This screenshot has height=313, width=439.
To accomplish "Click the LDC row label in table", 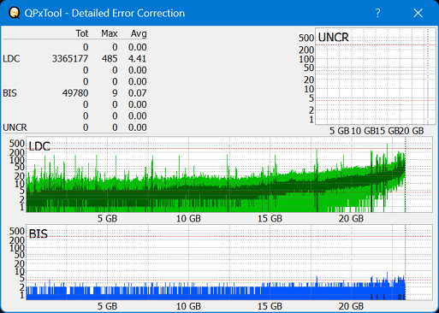I will pyautogui.click(x=11, y=59).
